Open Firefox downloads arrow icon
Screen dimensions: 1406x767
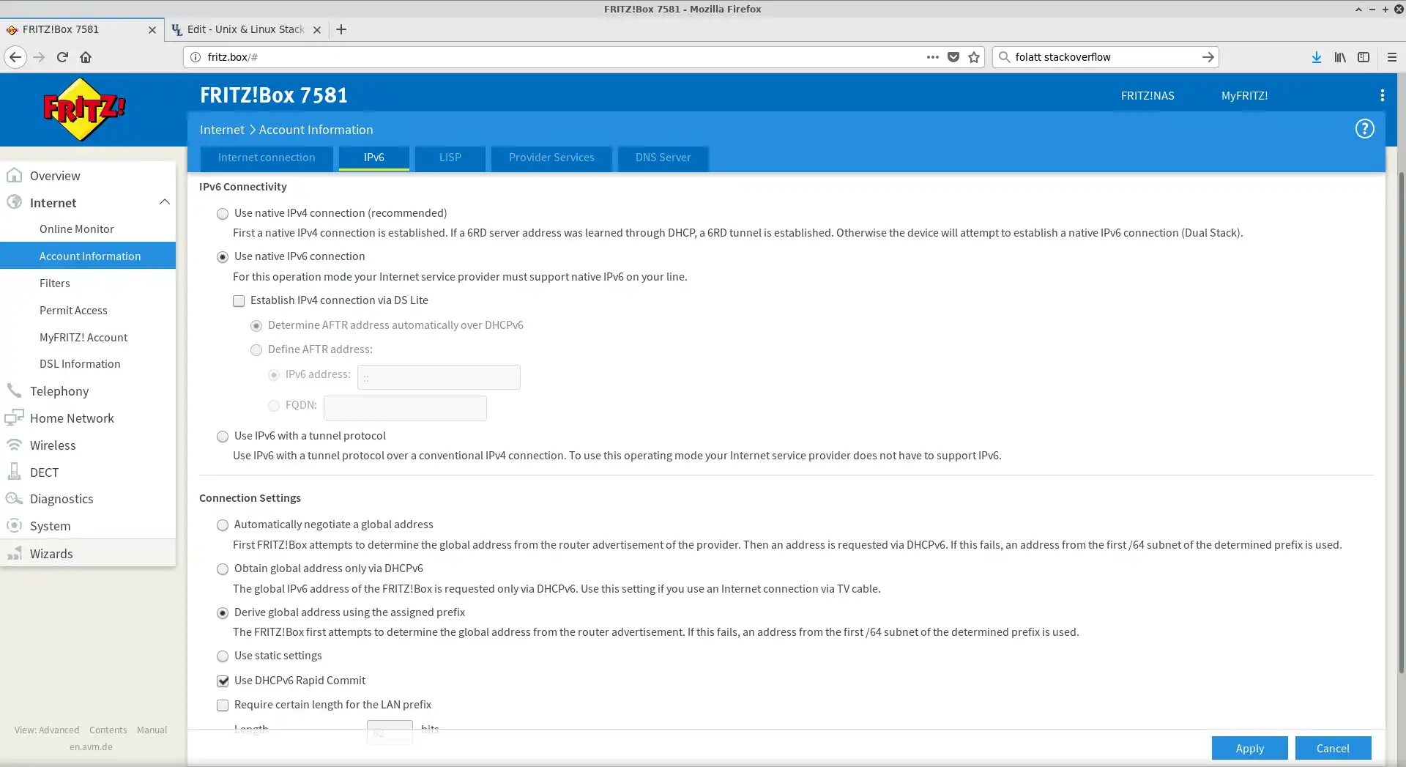1317,57
